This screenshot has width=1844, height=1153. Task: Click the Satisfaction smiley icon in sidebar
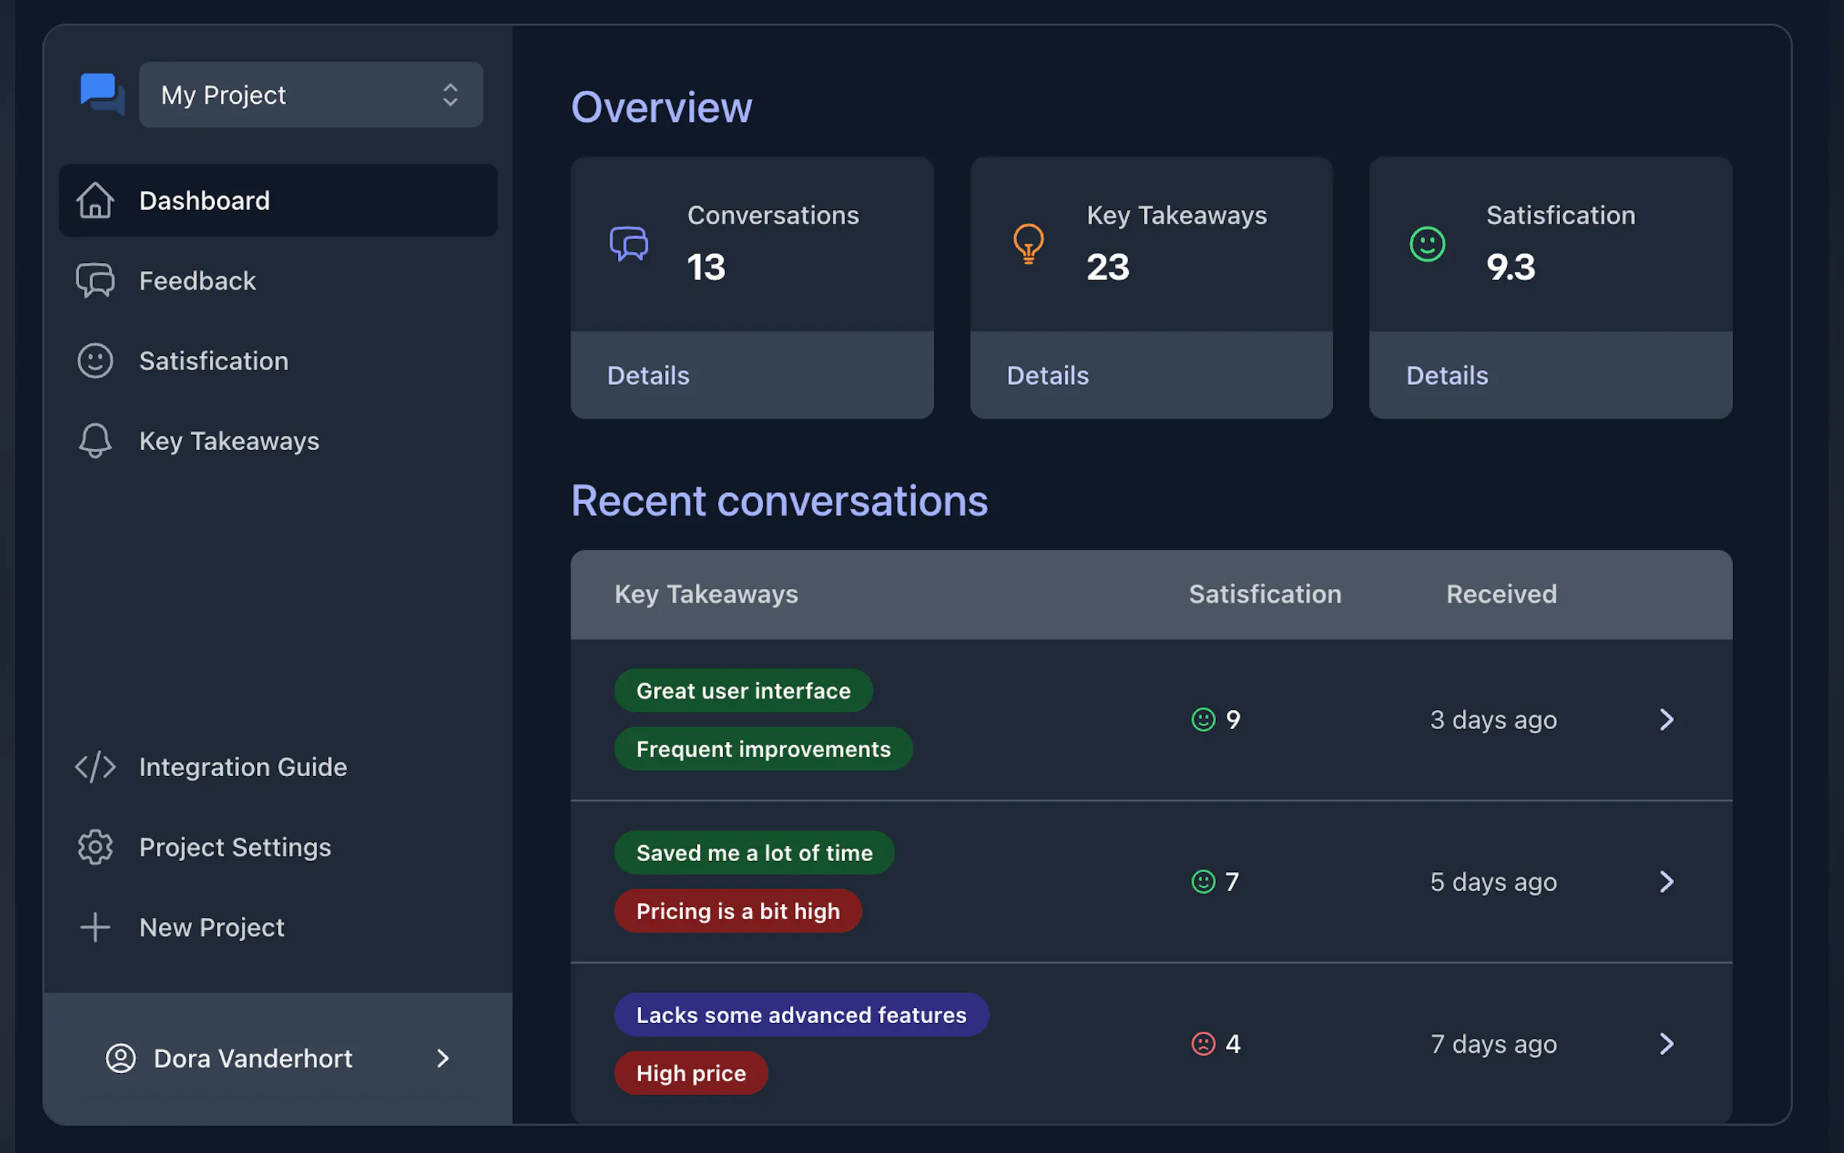[x=95, y=361]
